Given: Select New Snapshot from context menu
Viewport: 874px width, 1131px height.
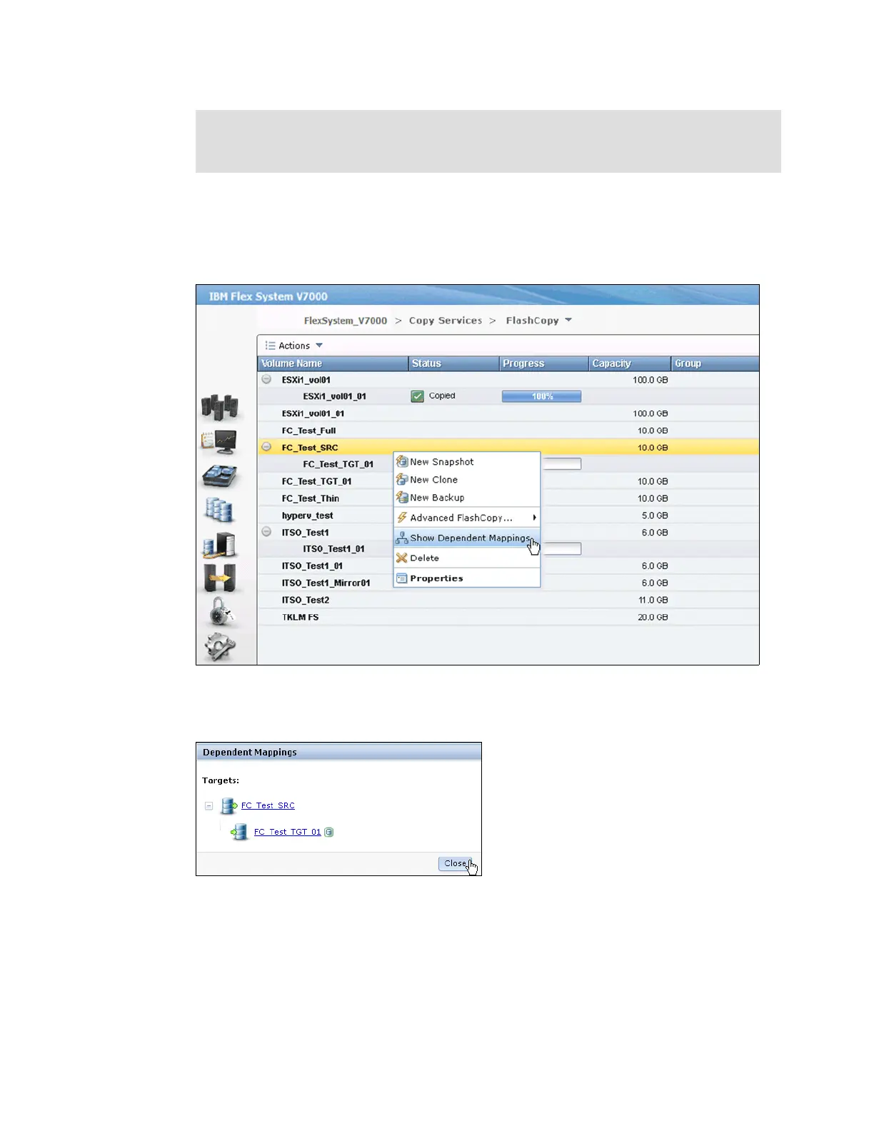Looking at the screenshot, I should pyautogui.click(x=467, y=462).
